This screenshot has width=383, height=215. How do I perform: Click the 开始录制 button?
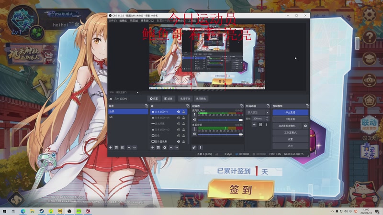(x=290, y=119)
